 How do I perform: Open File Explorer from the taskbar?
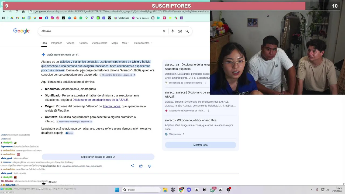point(165,190)
